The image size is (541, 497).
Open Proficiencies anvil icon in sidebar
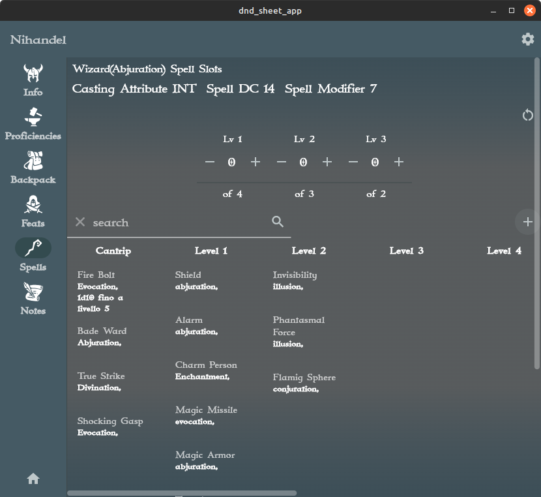click(x=33, y=117)
